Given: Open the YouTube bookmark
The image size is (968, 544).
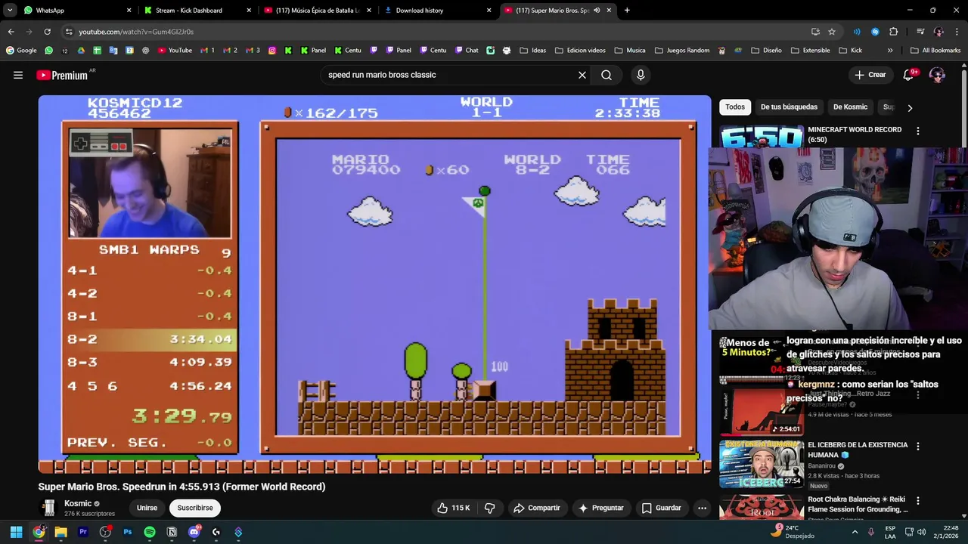Looking at the screenshot, I should (x=175, y=51).
